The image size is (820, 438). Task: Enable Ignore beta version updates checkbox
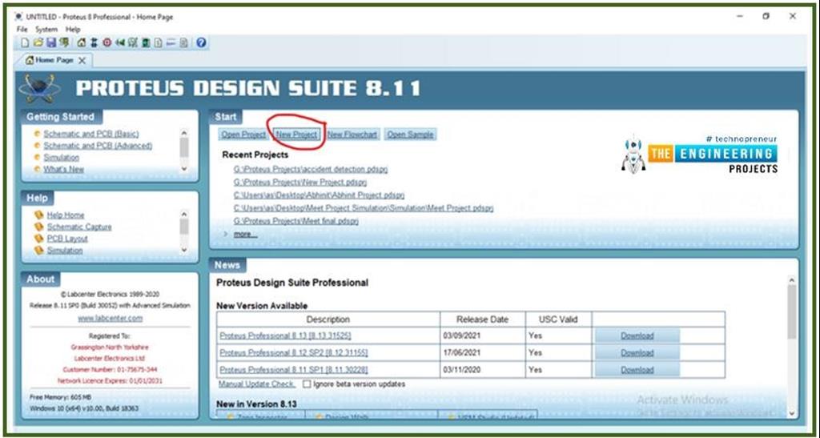coord(307,384)
